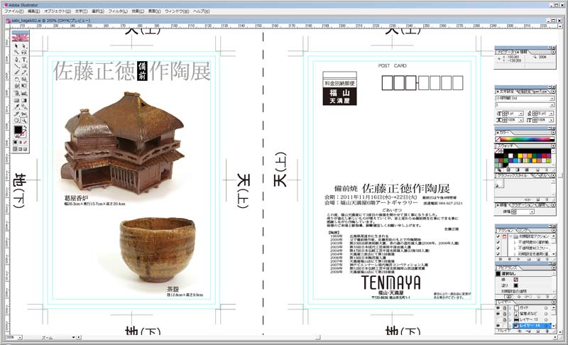This screenshot has width=568, height=345.
Task: Create new layer button in Layers panel
Action: (537, 331)
